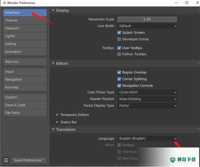The width and height of the screenshot is (200, 167).
Task: Grab the Translation panel drag handle
Action: [x=198, y=129]
